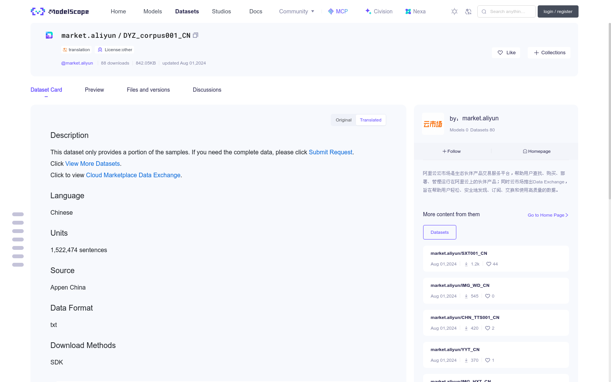Open the Go to Home Page link
This screenshot has height=382, width=611.
click(548, 215)
